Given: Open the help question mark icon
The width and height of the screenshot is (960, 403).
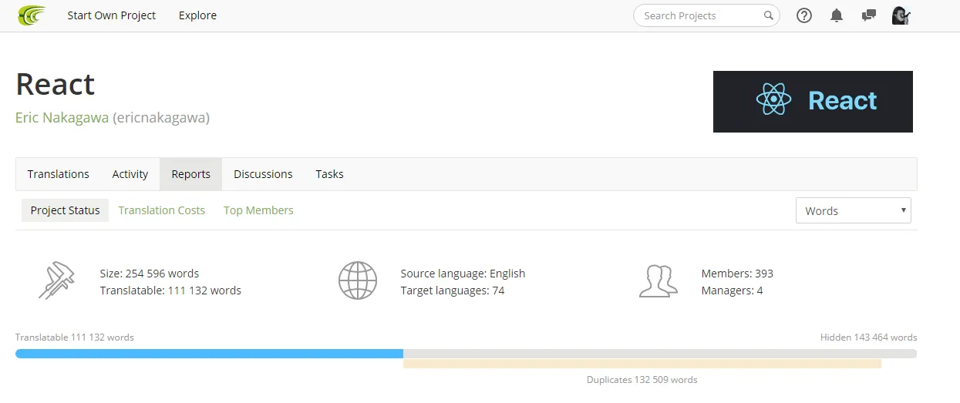Looking at the screenshot, I should pyautogui.click(x=804, y=15).
